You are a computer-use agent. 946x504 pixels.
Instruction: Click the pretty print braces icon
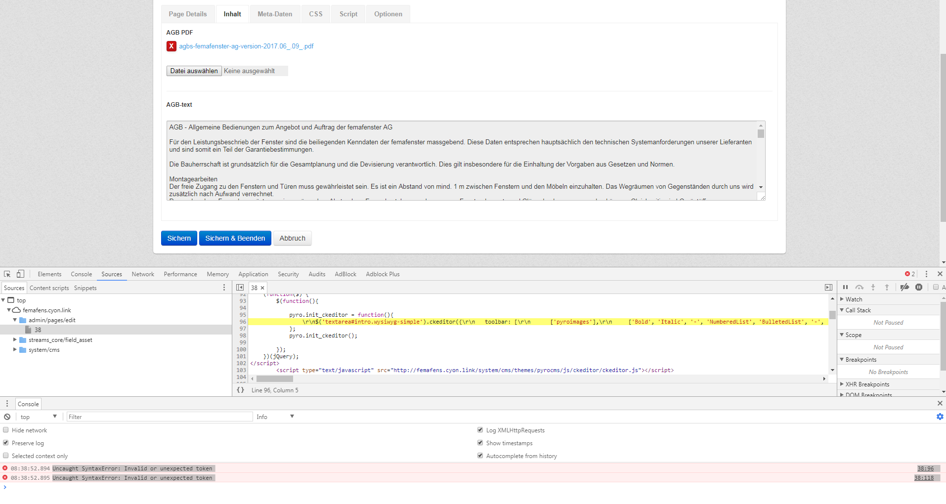coord(240,390)
